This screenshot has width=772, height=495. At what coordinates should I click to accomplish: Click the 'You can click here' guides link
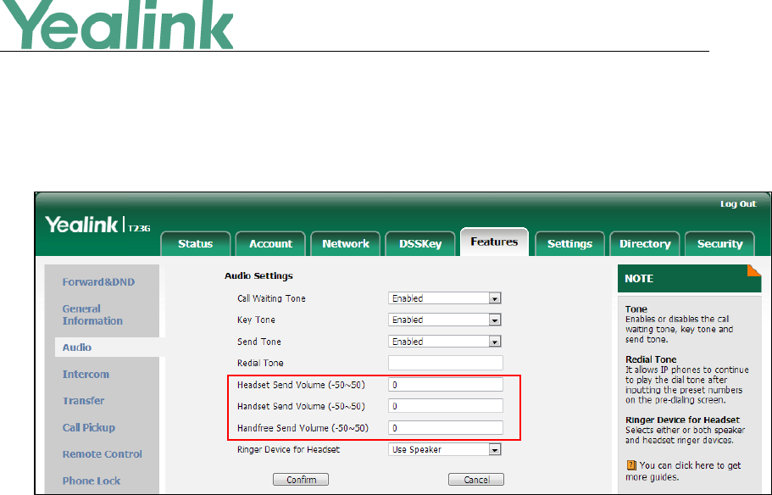[x=683, y=471]
